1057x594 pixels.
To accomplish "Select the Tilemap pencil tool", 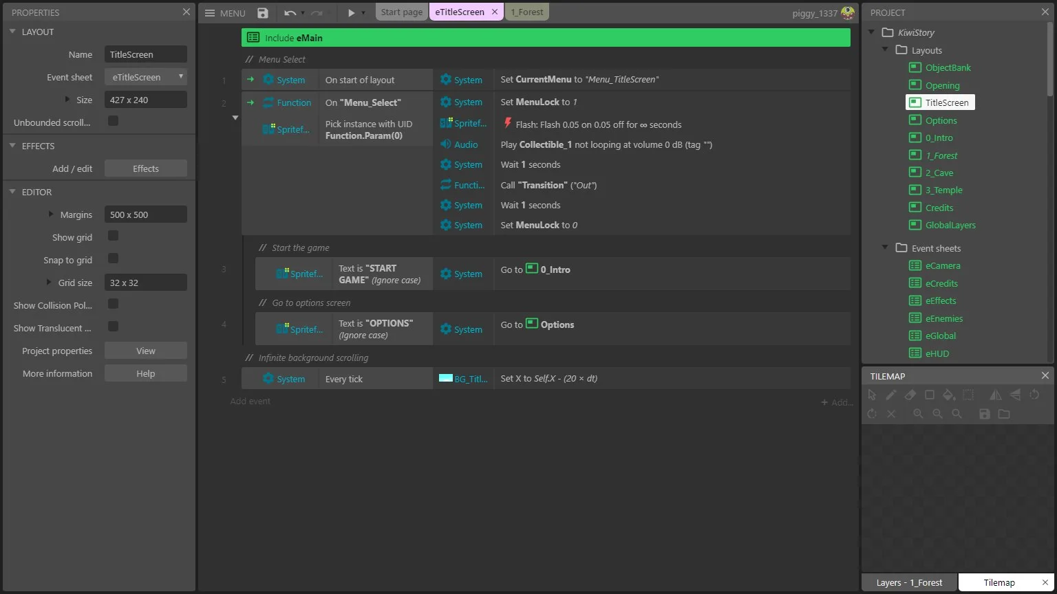I will tap(891, 395).
